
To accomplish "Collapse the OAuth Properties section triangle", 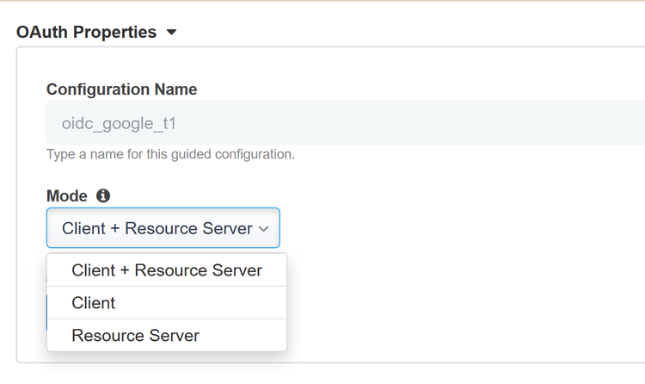I will 171,33.
